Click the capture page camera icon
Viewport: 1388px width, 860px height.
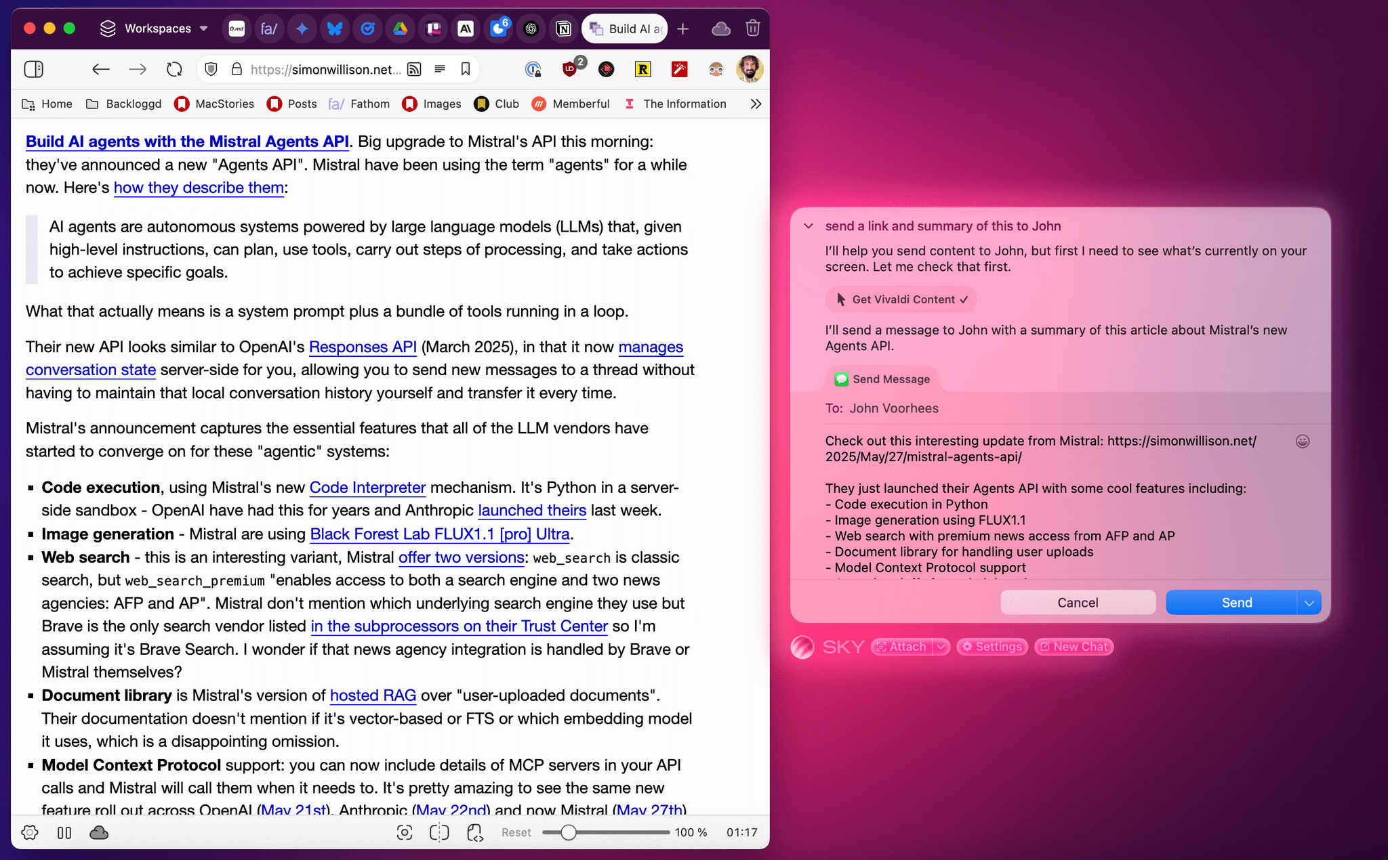(405, 832)
